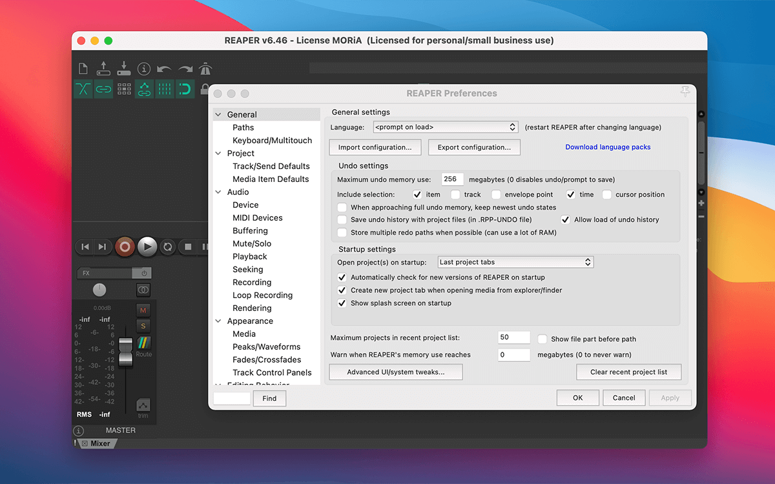The height and width of the screenshot is (484, 775).
Task: Collapse the General tree section
Action: (x=218, y=115)
